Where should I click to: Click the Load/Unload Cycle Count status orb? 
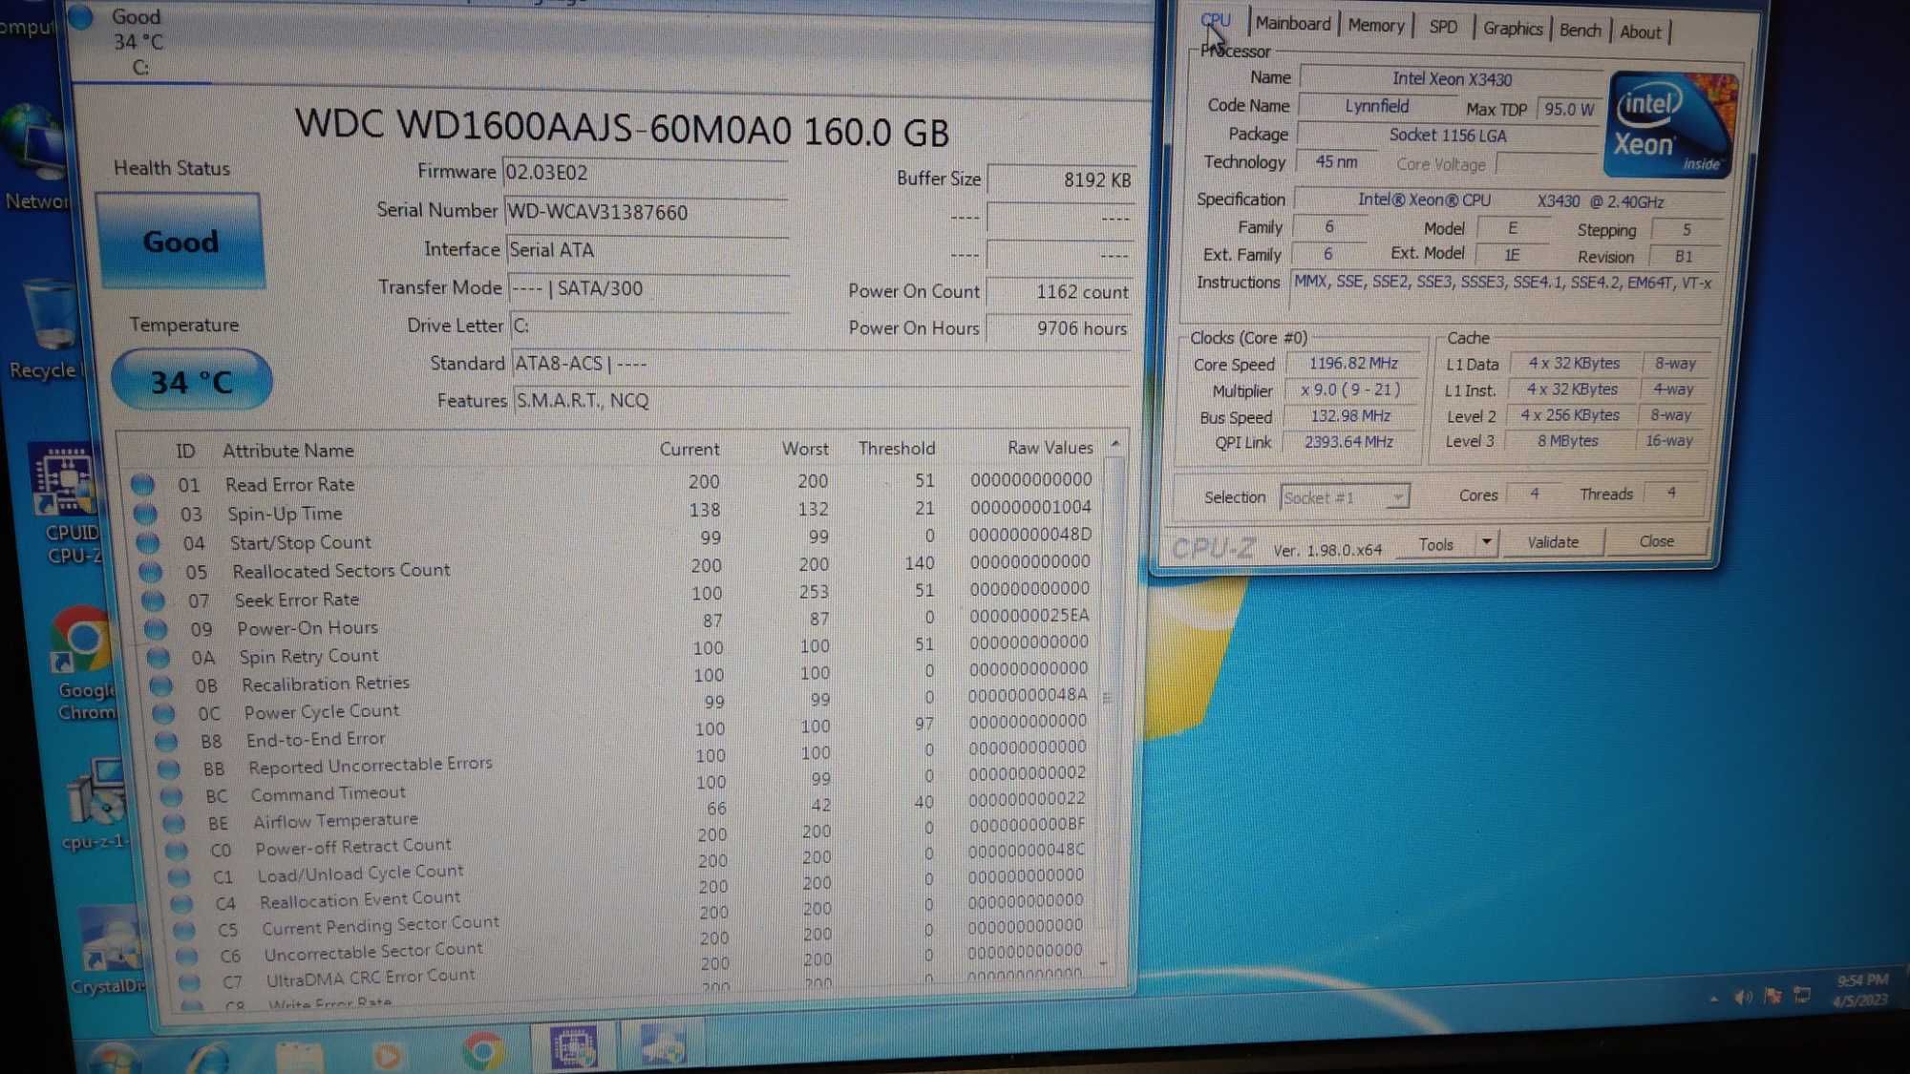click(180, 876)
